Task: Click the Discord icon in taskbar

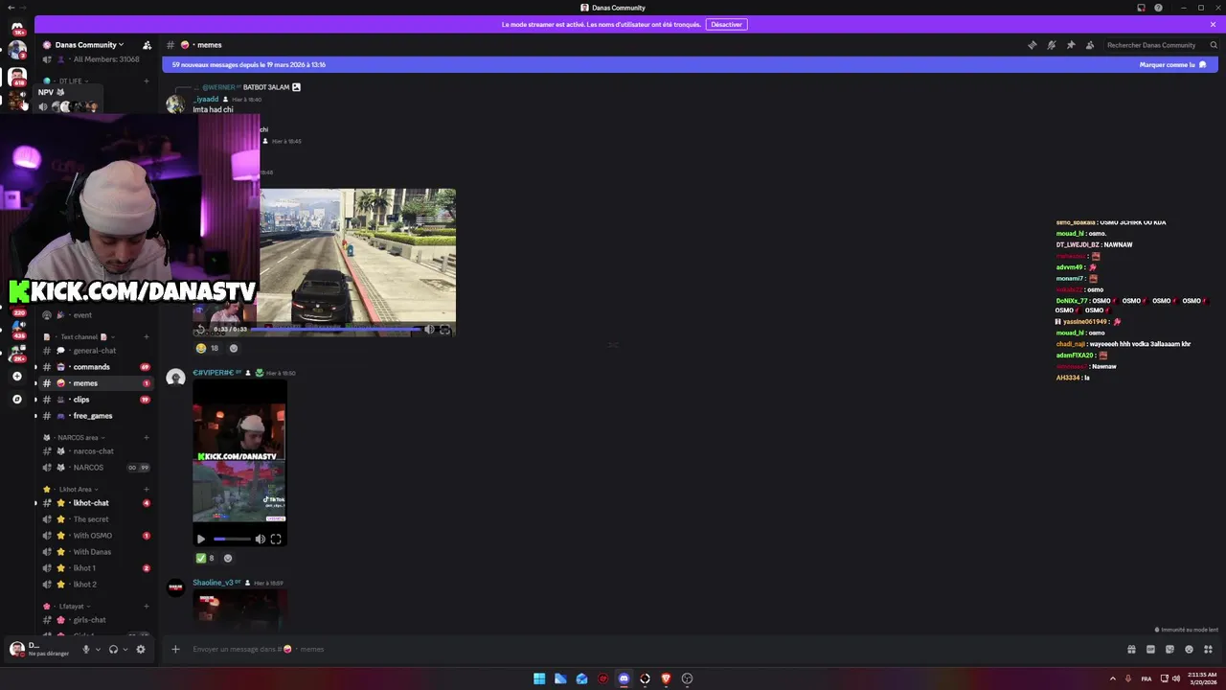Action: pos(624,678)
